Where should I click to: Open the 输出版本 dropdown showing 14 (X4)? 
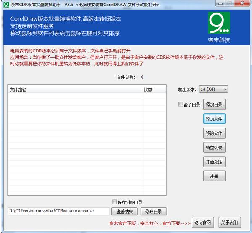coord(213,89)
